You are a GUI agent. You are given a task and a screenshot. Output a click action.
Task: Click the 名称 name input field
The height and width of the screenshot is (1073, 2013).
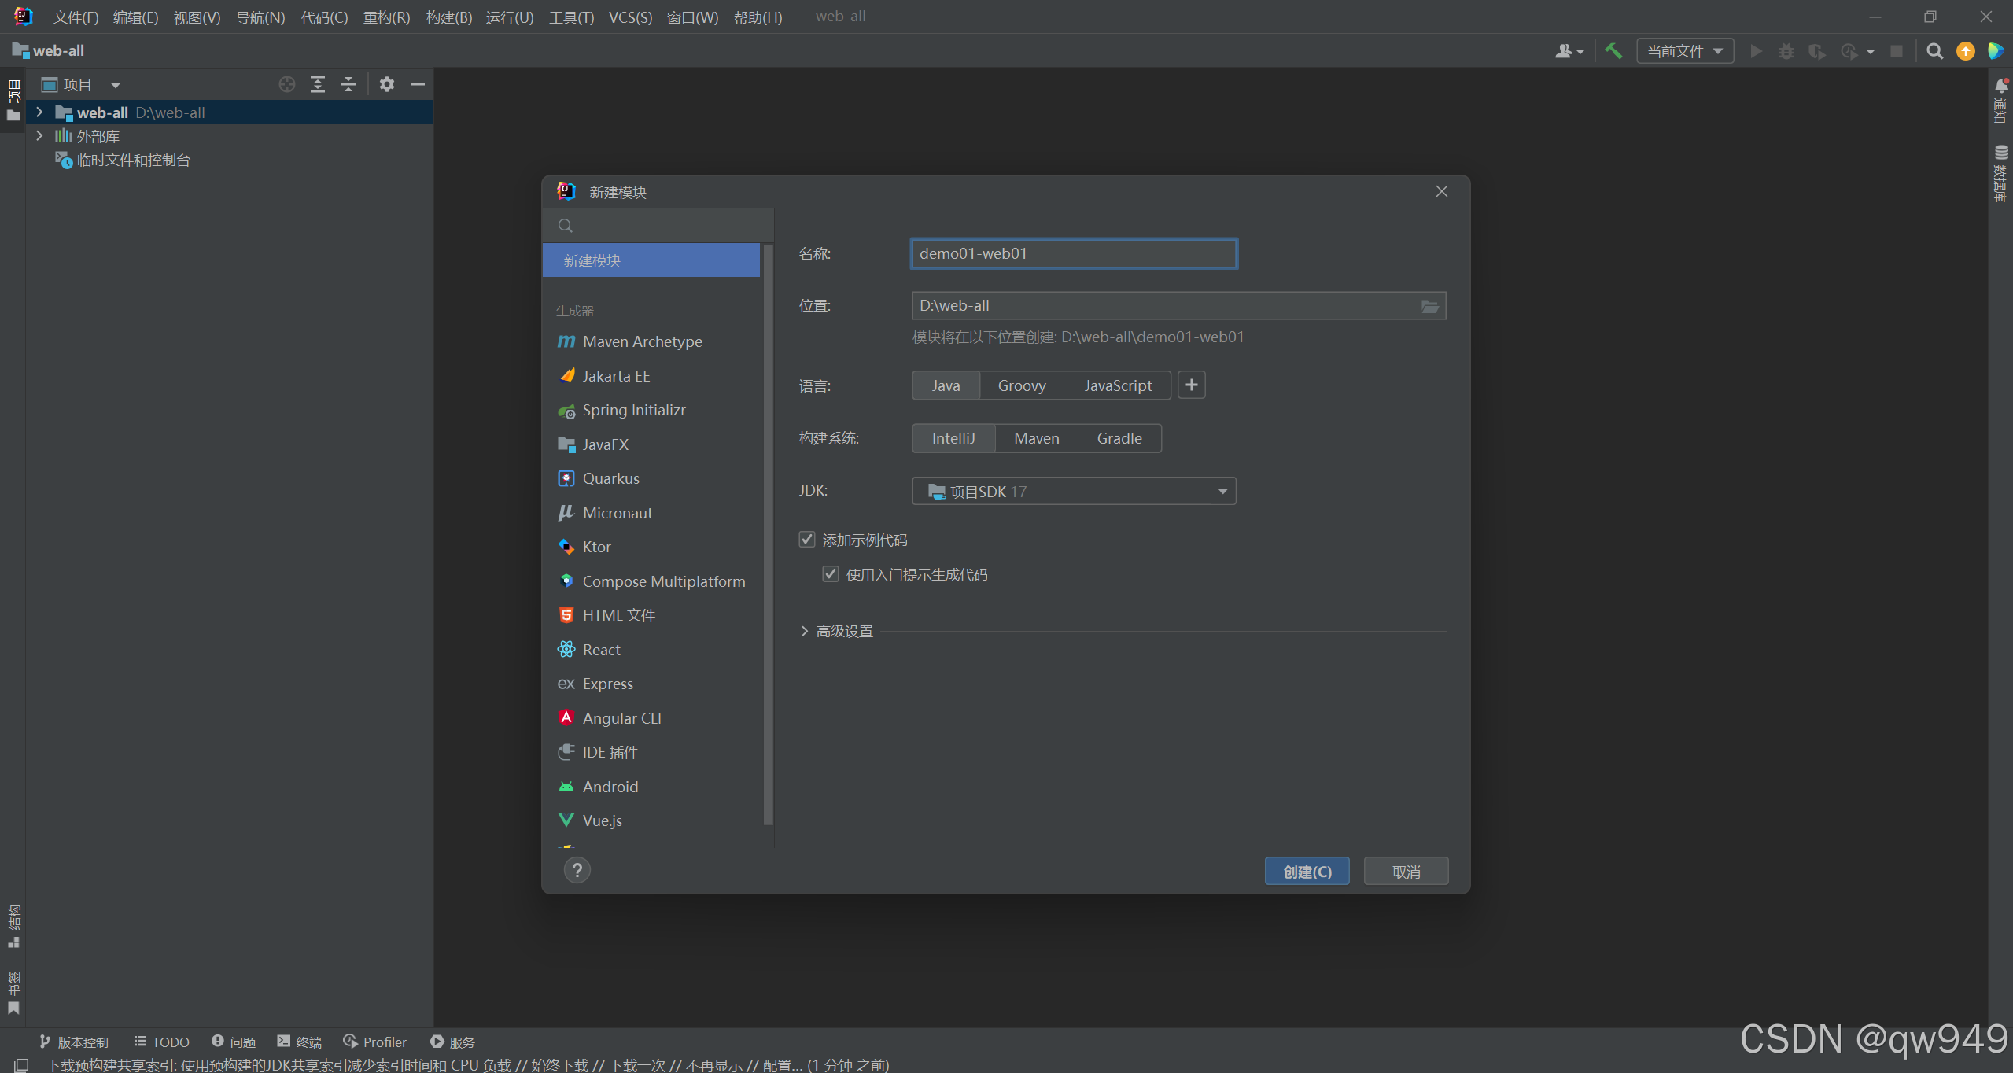click(x=1073, y=253)
